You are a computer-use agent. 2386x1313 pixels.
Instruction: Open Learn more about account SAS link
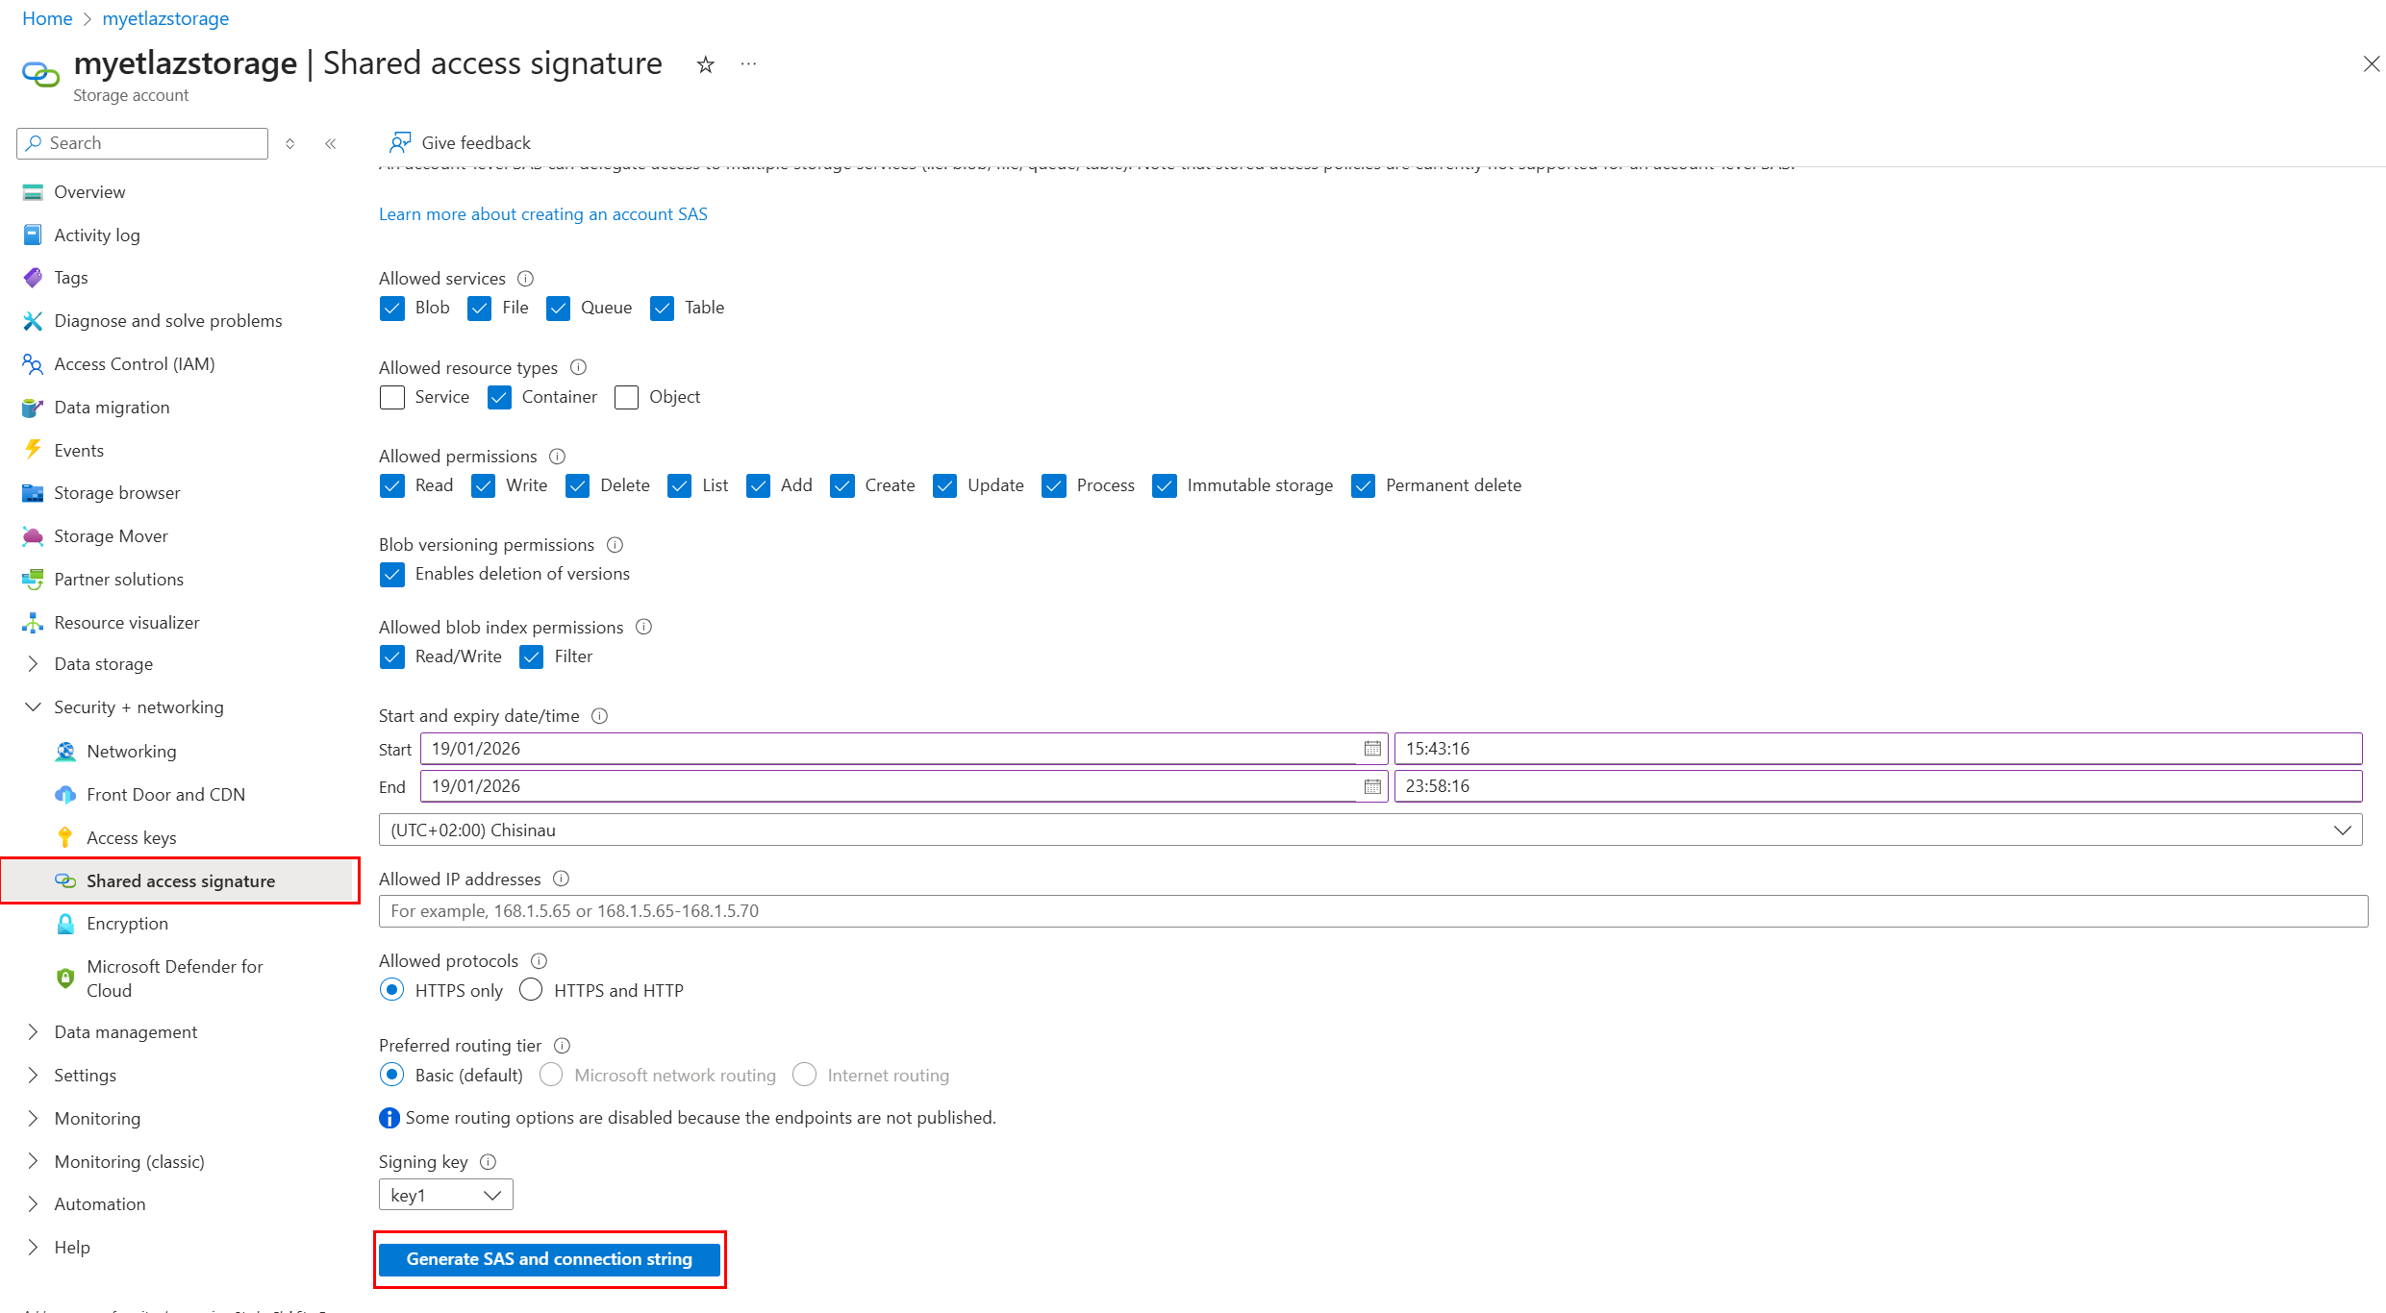tap(542, 214)
